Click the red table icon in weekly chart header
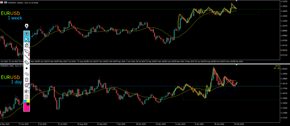Image resolution: width=290 pixels, height=126 pixels. pyautogui.click(x=2, y=2)
